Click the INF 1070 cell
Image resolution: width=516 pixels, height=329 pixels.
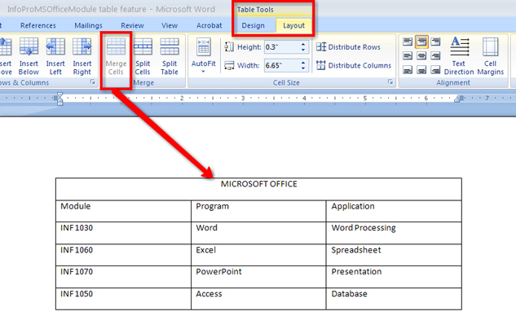[123, 277]
